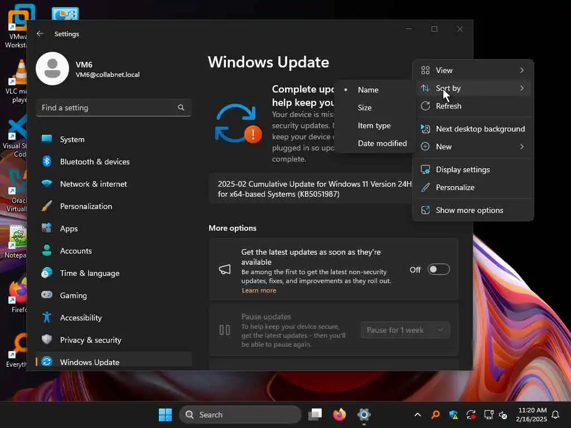The image size is (571, 428).
Task: Open the Accessibility settings category
Action: 114,318
